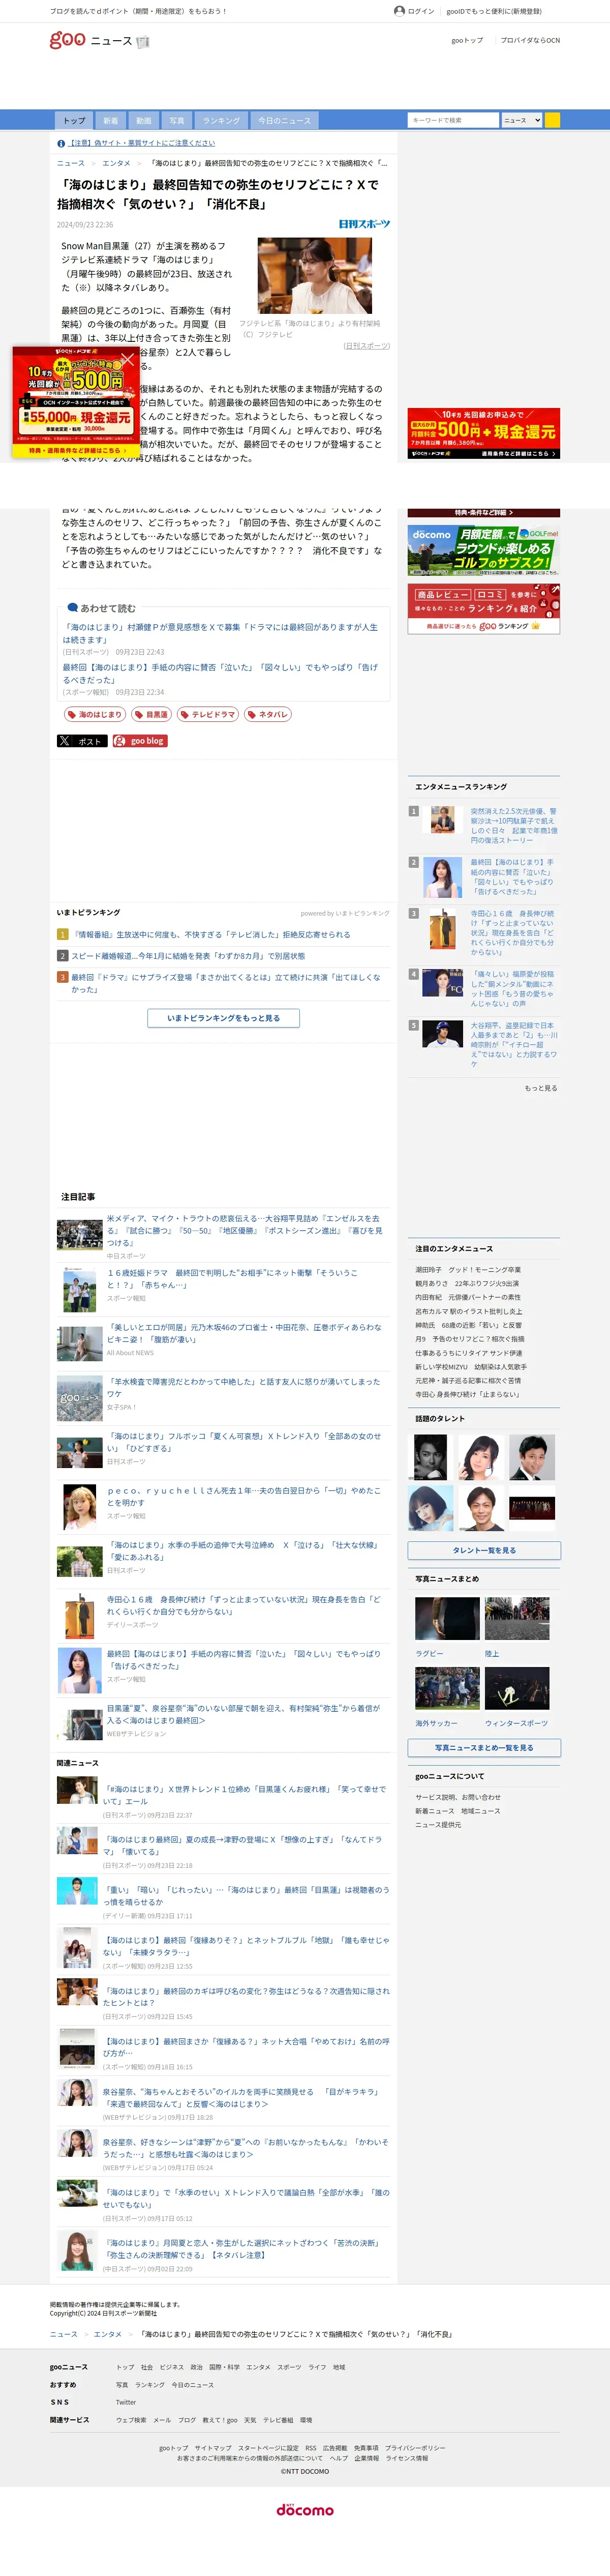Click the goo blog share button
The height and width of the screenshot is (2576, 610).
[x=140, y=741]
